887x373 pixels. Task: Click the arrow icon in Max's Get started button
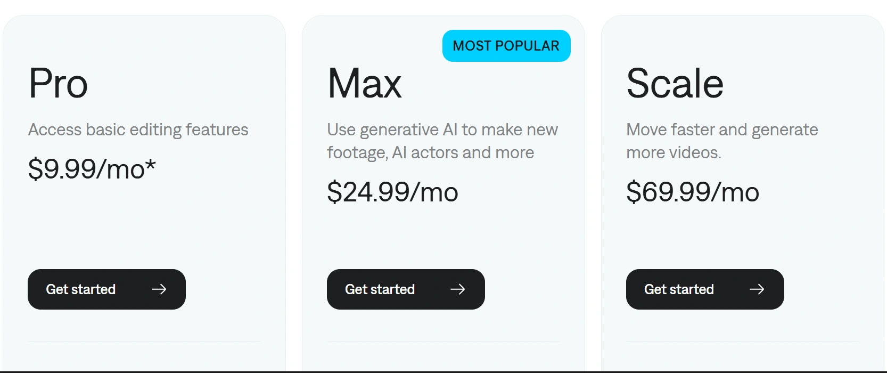point(458,289)
